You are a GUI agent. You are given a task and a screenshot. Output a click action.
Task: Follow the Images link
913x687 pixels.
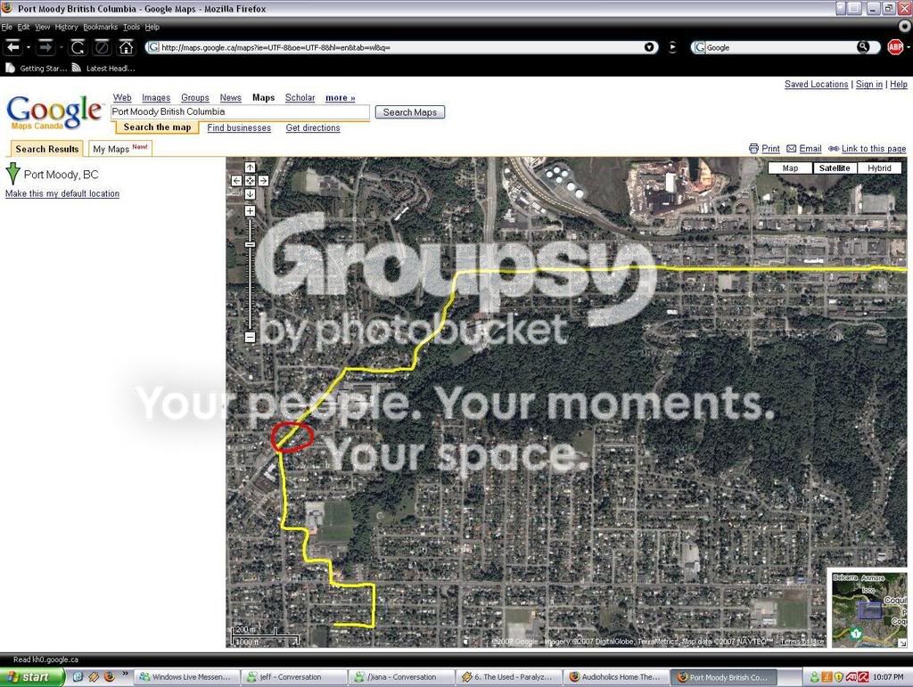156,98
